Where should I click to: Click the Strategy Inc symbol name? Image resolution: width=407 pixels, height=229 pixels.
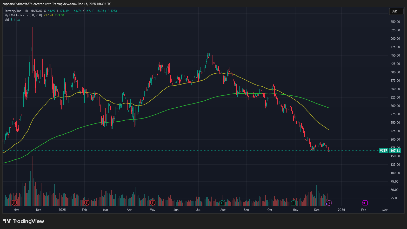click(x=12, y=11)
